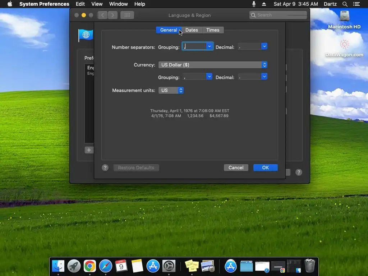Select the General tab
368x276 pixels.
tap(169, 30)
